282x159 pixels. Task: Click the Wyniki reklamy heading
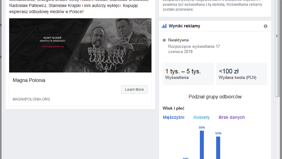(x=184, y=26)
